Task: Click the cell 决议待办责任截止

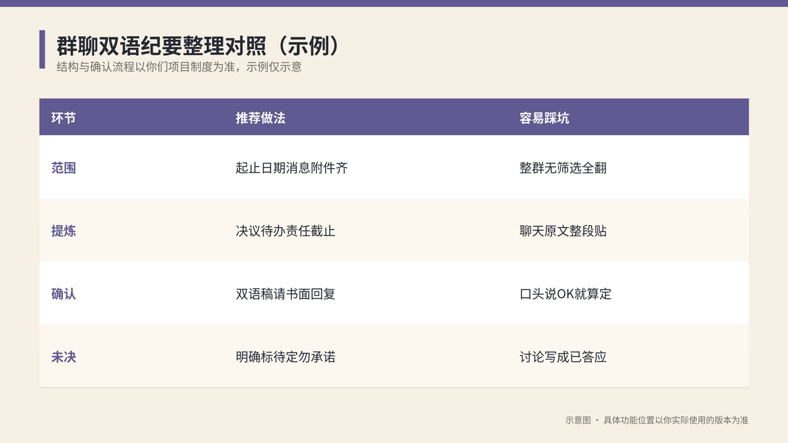Action: pyautogui.click(x=286, y=231)
